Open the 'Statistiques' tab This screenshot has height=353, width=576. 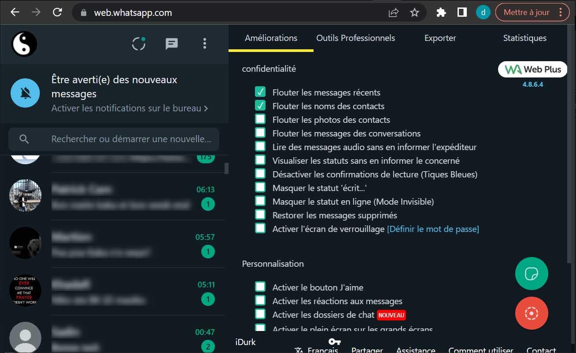524,38
